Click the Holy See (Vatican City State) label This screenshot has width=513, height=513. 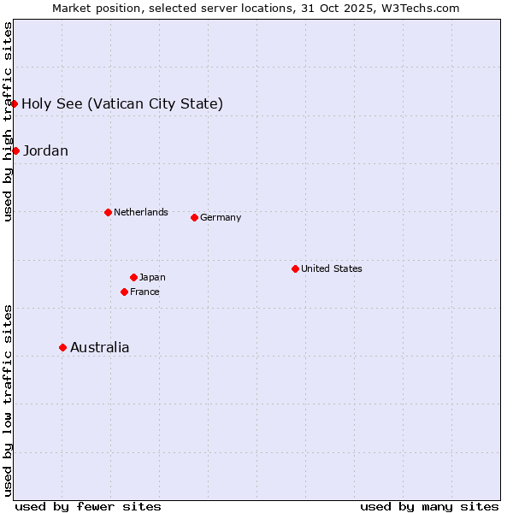(x=122, y=103)
